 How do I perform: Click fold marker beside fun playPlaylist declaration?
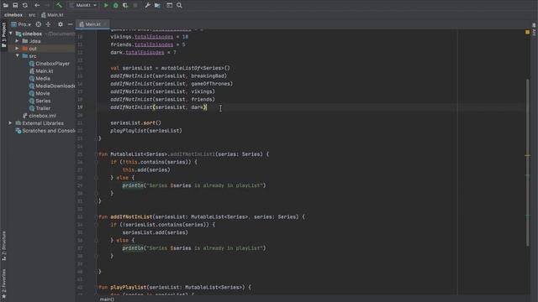pyautogui.click(x=97, y=287)
